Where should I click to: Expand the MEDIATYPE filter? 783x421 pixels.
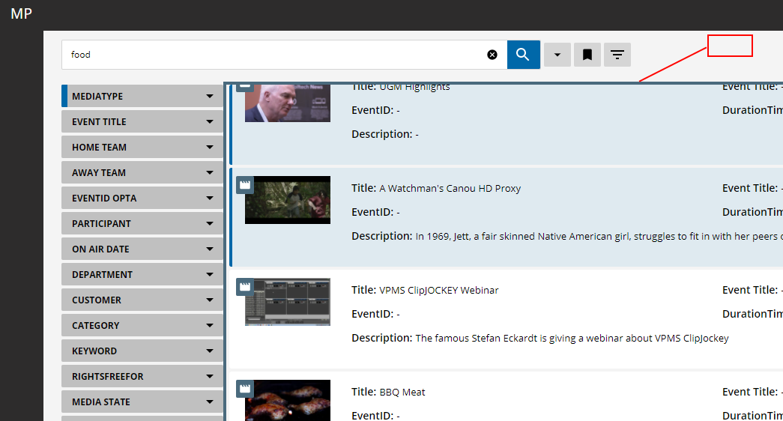tap(210, 97)
